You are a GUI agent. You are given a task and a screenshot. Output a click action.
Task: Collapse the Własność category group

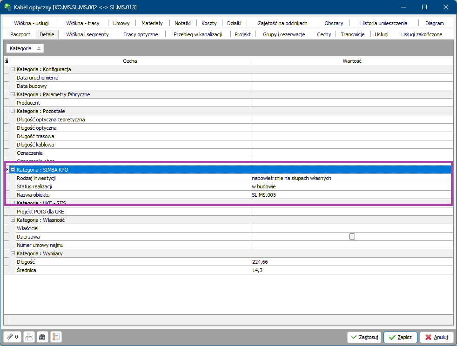[x=13, y=220]
